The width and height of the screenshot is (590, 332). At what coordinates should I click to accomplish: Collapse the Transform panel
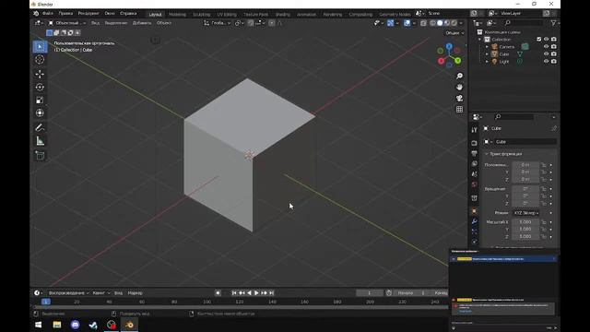[x=486, y=154]
